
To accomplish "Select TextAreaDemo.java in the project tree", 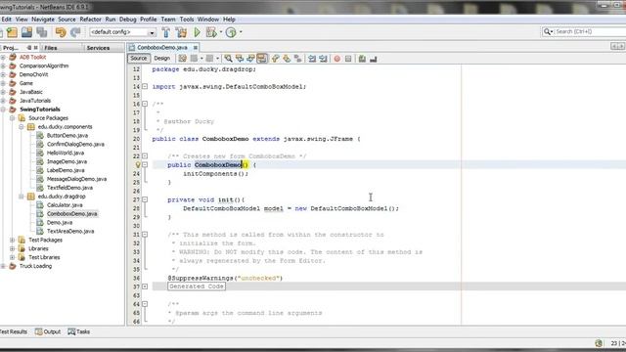I will (x=70, y=231).
